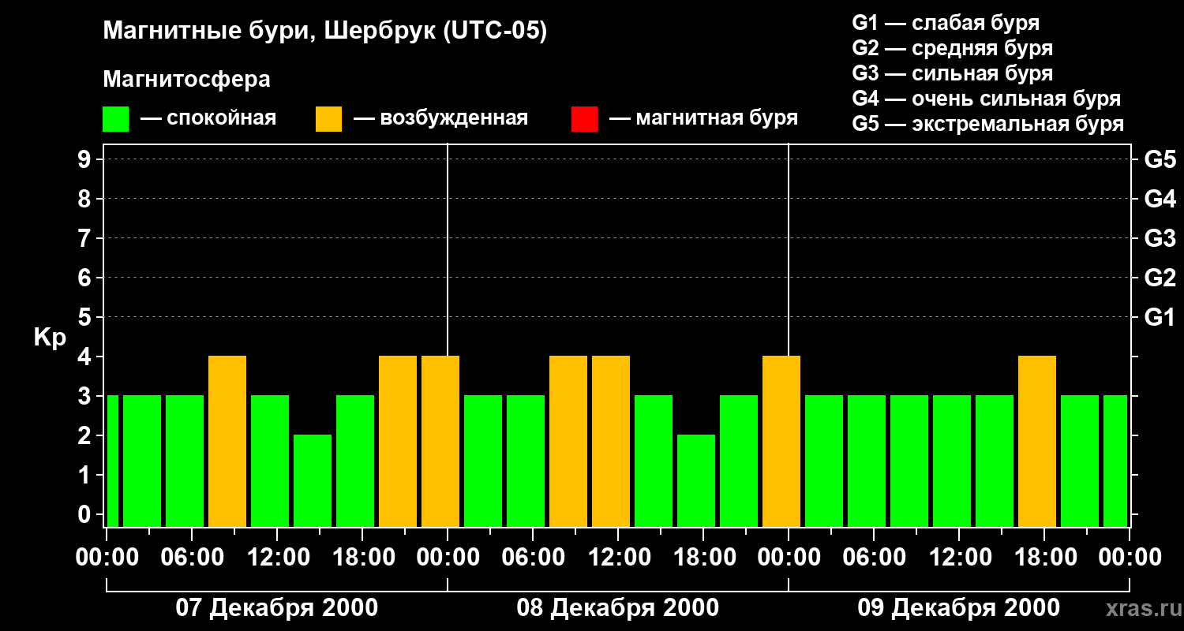
Task: Click the green 'спокойная' legend swatch
Action: [x=115, y=119]
